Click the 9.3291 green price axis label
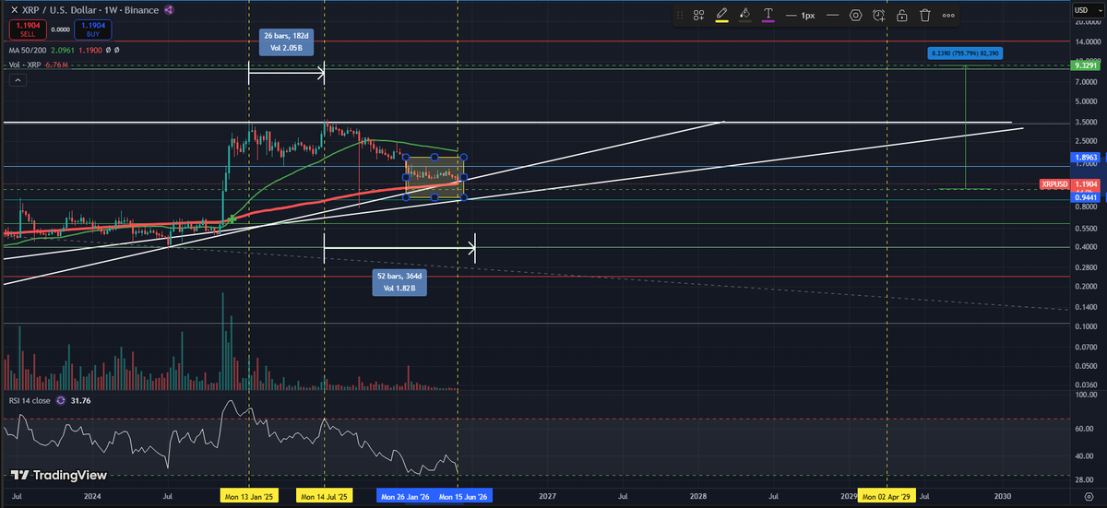Viewport: 1107px width, 508px height. pyautogui.click(x=1085, y=66)
